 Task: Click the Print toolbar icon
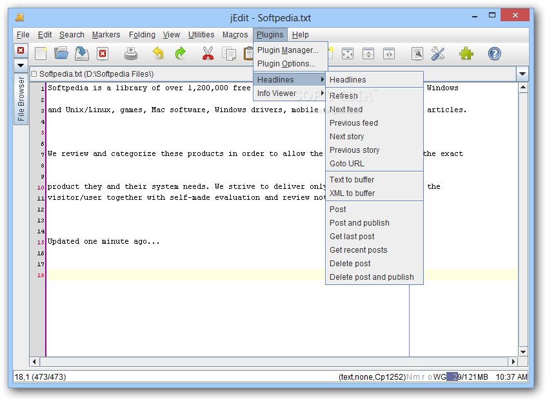coord(131,54)
